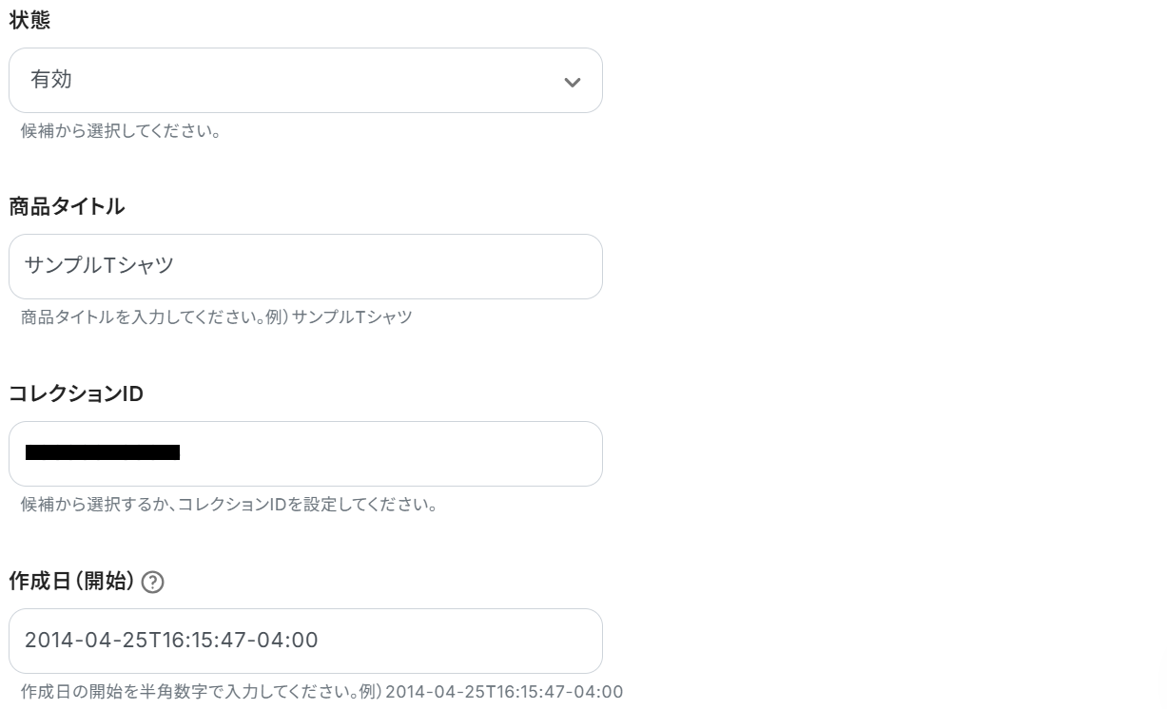
Task: Select the 有効 value text in 状態
Action: pyautogui.click(x=51, y=80)
